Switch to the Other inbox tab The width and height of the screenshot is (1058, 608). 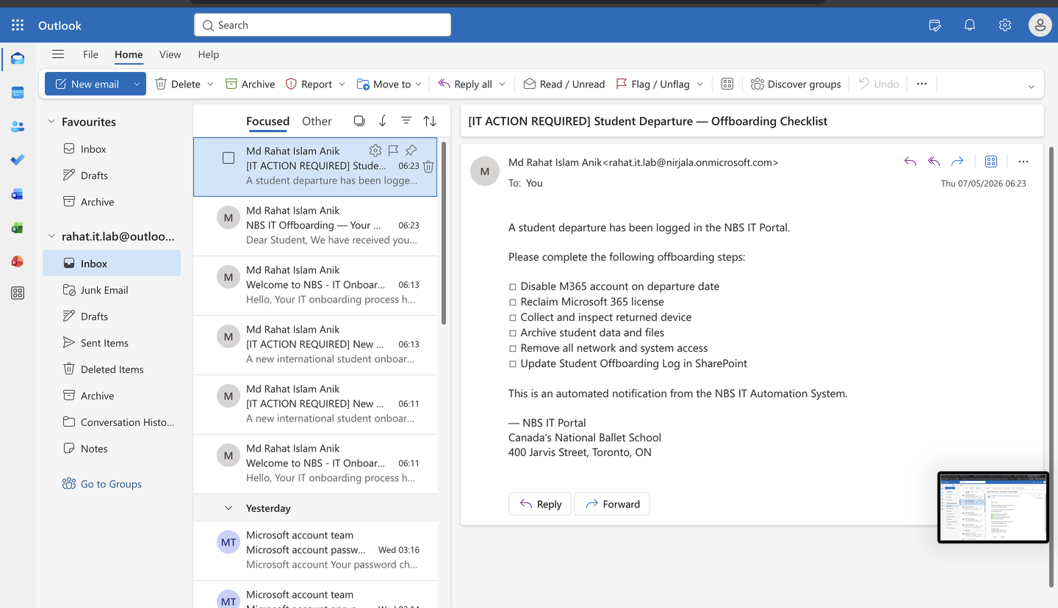click(317, 121)
